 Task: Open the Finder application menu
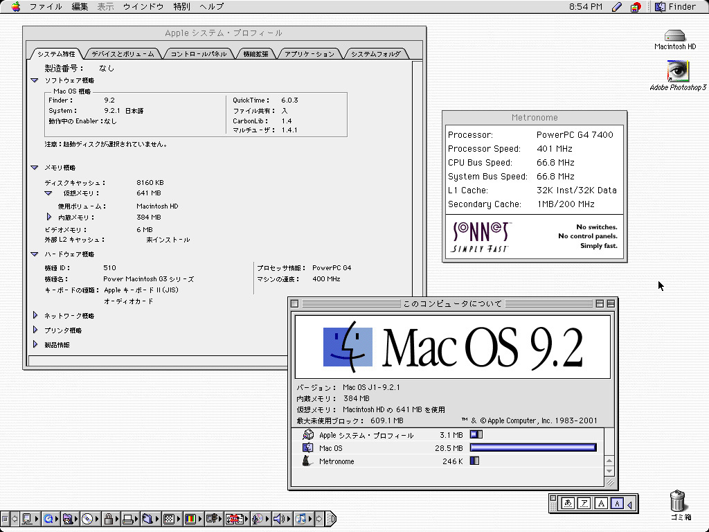coord(676,7)
